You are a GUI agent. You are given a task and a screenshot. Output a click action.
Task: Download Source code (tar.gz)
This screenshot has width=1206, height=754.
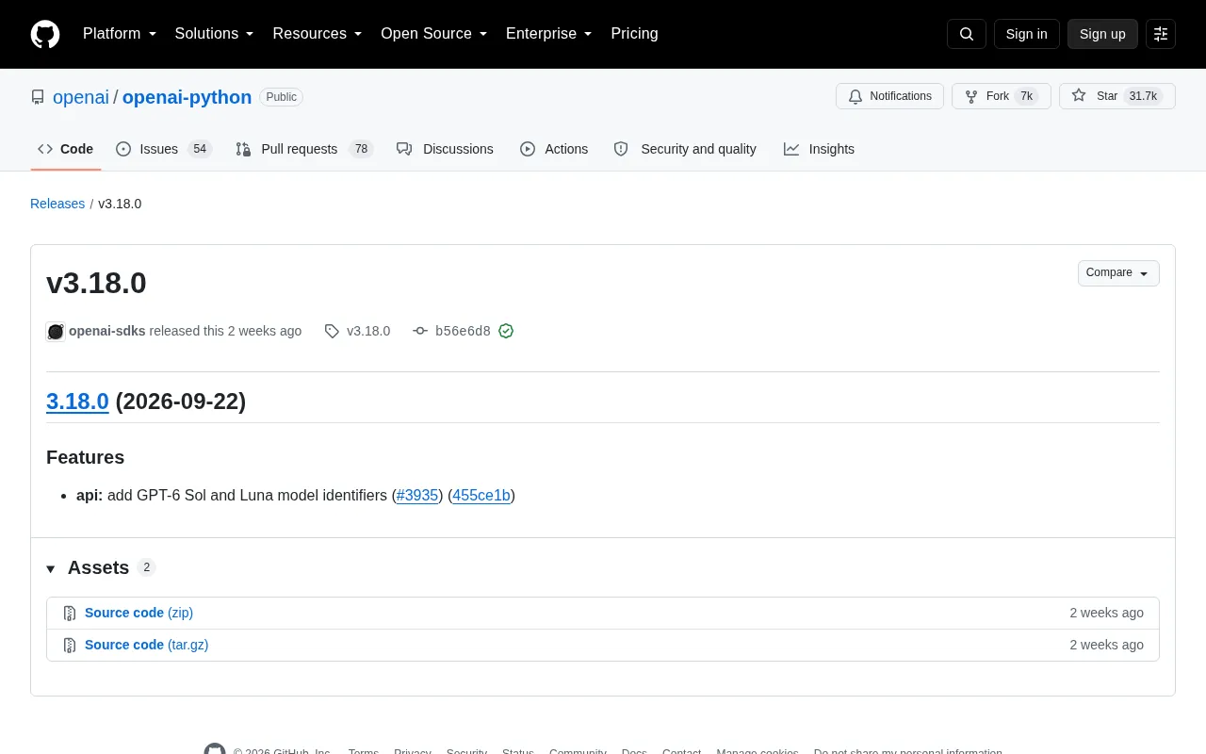click(x=146, y=645)
